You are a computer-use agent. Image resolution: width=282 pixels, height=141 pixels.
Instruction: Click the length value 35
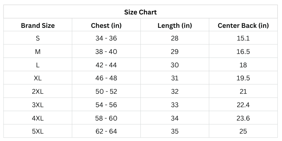[x=174, y=131]
